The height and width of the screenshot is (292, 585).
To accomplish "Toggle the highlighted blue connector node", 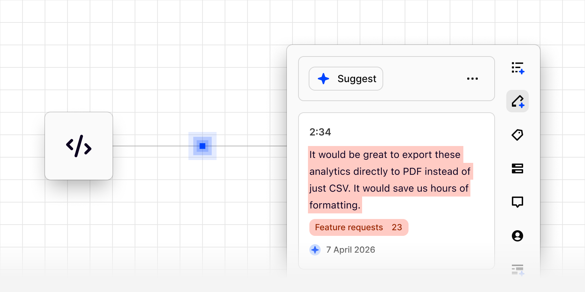I will tap(202, 146).
